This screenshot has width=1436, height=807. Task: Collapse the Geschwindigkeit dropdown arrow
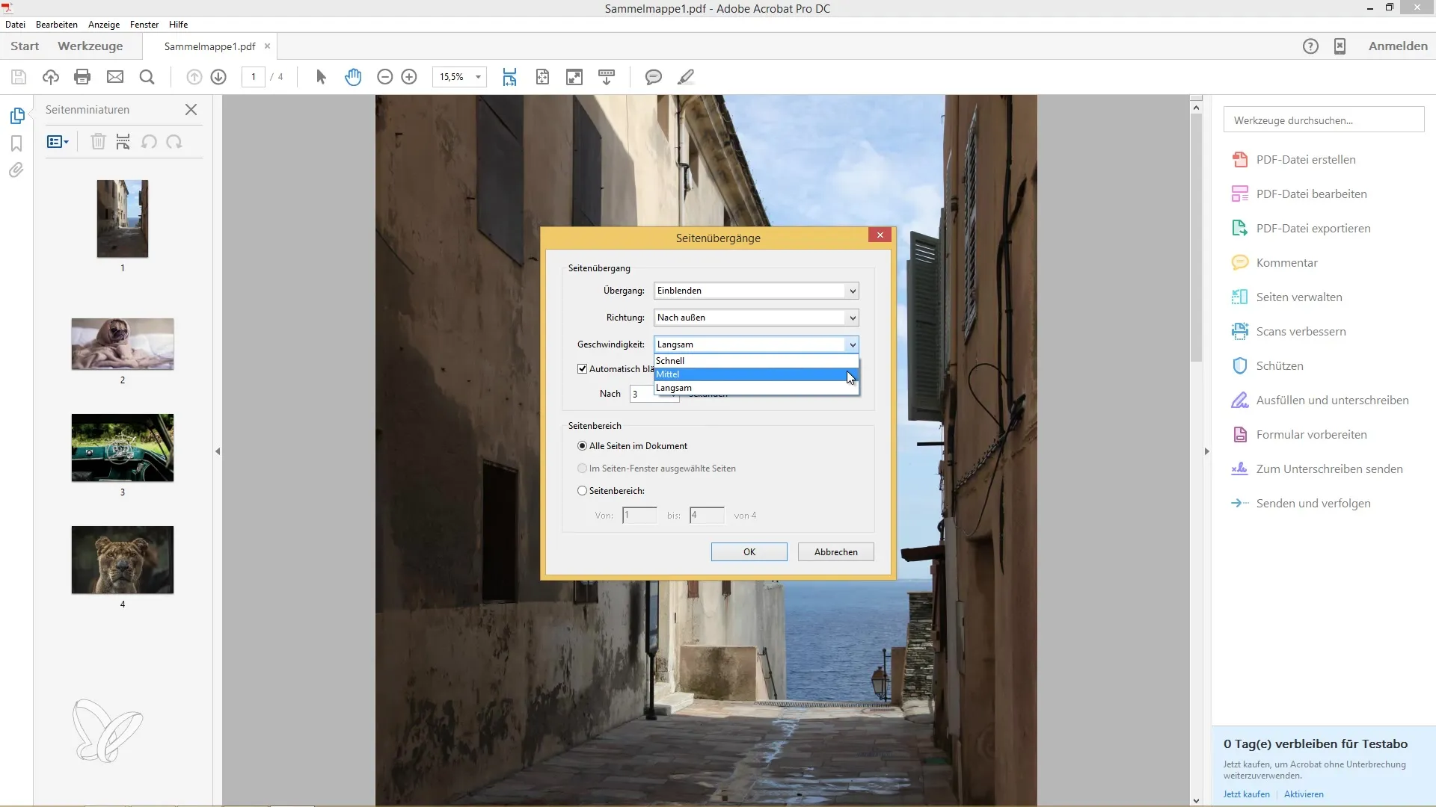pyautogui.click(x=852, y=344)
